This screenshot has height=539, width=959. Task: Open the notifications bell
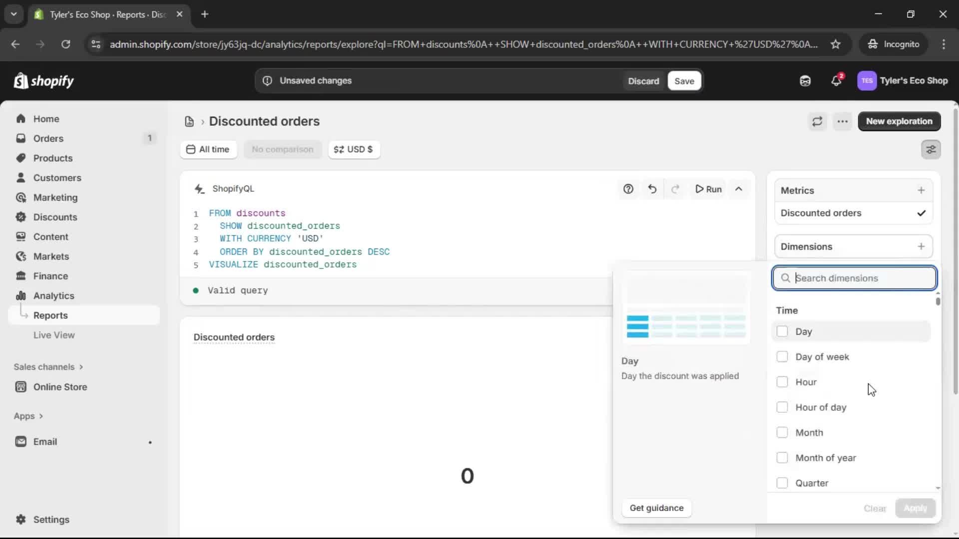click(x=836, y=81)
